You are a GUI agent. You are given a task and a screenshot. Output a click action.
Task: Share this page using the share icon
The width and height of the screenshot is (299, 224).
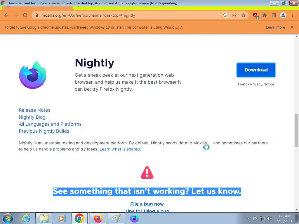tap(234, 15)
